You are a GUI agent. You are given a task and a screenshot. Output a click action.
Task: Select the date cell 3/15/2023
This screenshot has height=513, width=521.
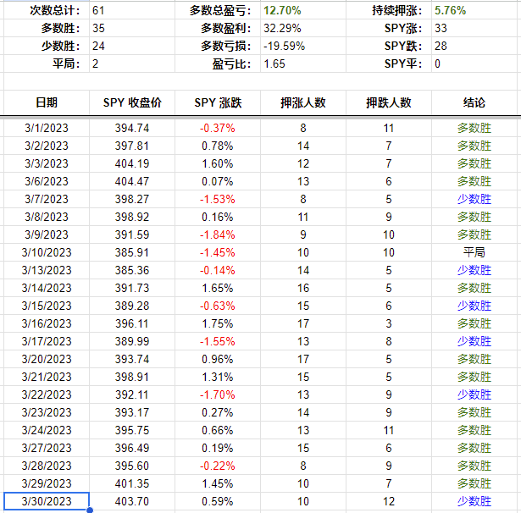point(47,306)
